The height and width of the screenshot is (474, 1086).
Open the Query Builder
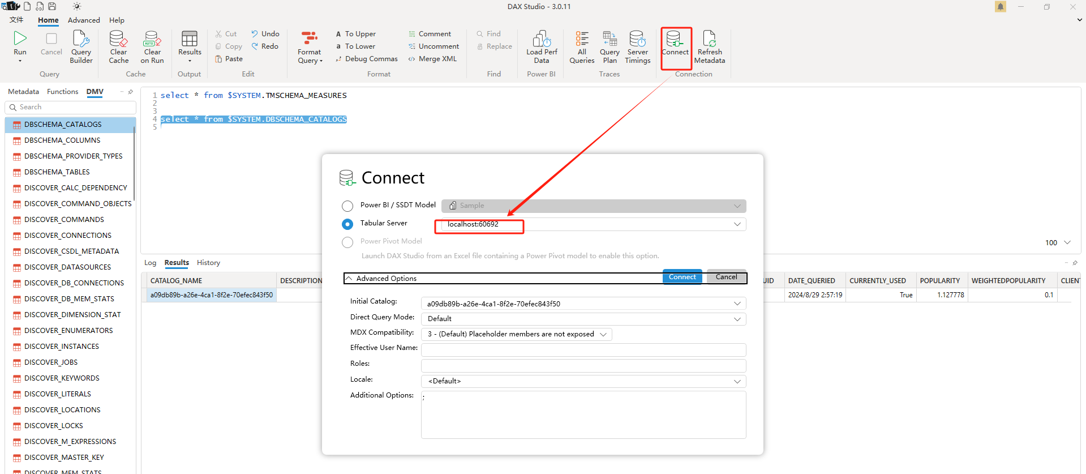point(81,46)
